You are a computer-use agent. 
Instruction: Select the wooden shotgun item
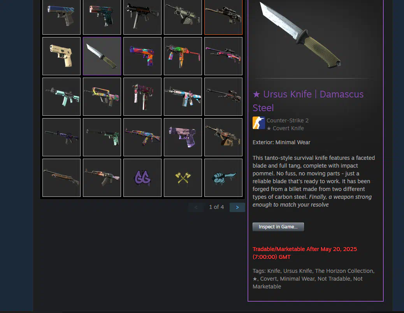tap(61, 177)
